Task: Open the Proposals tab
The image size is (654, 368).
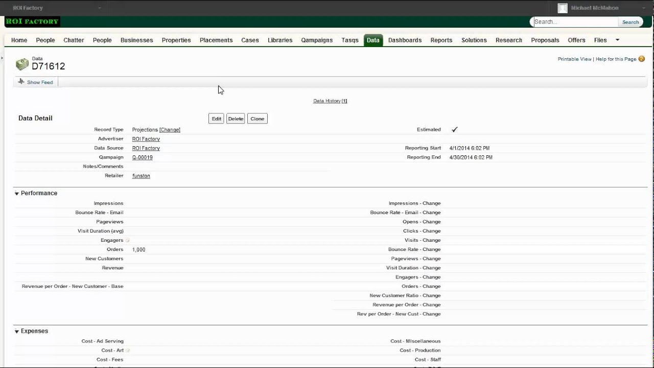Action: click(545, 40)
